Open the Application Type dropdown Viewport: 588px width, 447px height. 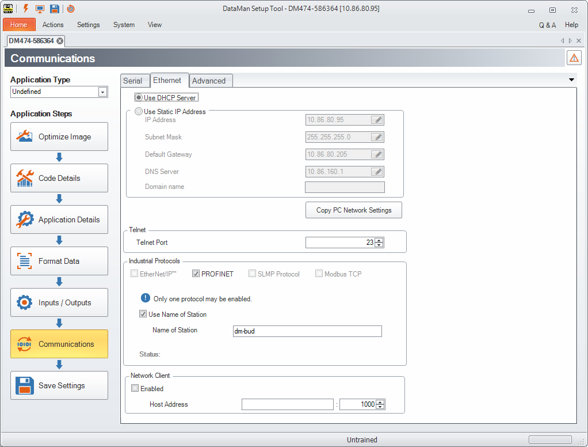pyautogui.click(x=102, y=92)
